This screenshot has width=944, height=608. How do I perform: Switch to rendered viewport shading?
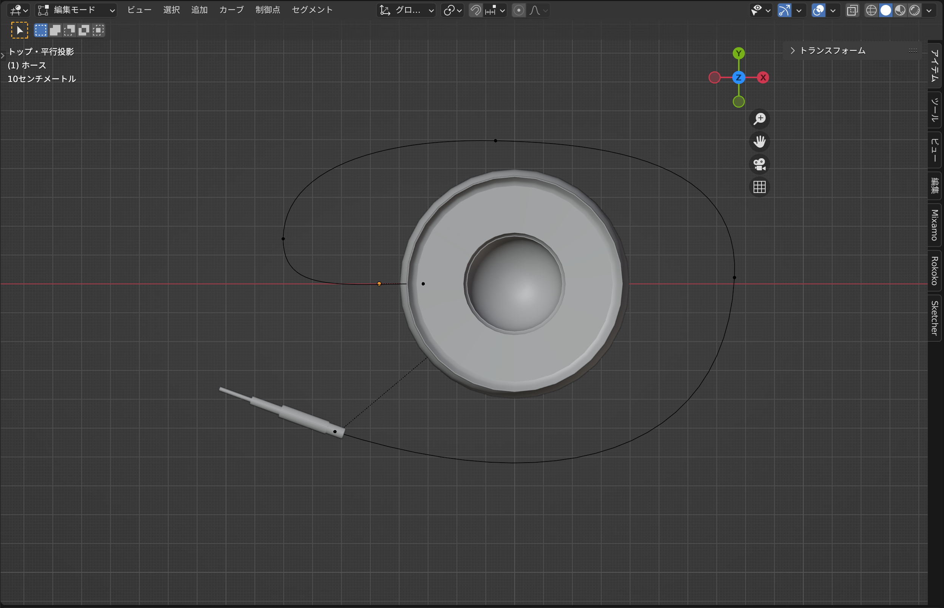(x=915, y=10)
